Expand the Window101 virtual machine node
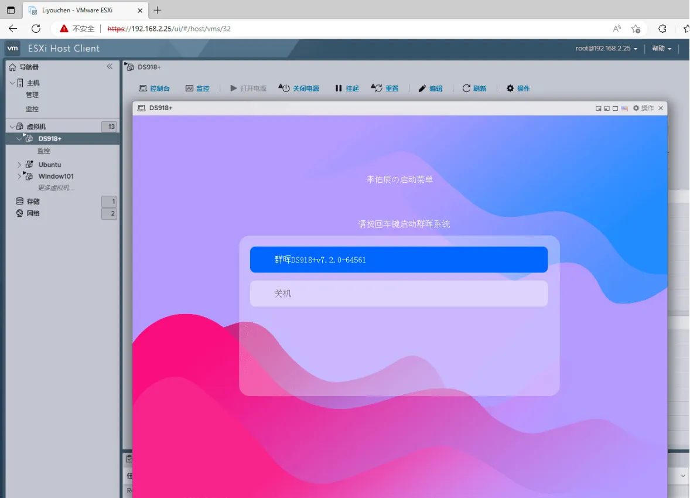Viewport: 690px width, 498px height. tap(19, 176)
